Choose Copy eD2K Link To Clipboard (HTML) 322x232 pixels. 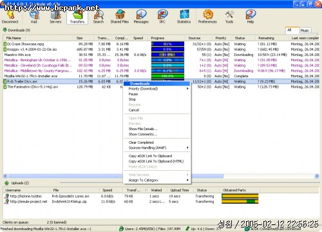pyautogui.click(x=157, y=161)
